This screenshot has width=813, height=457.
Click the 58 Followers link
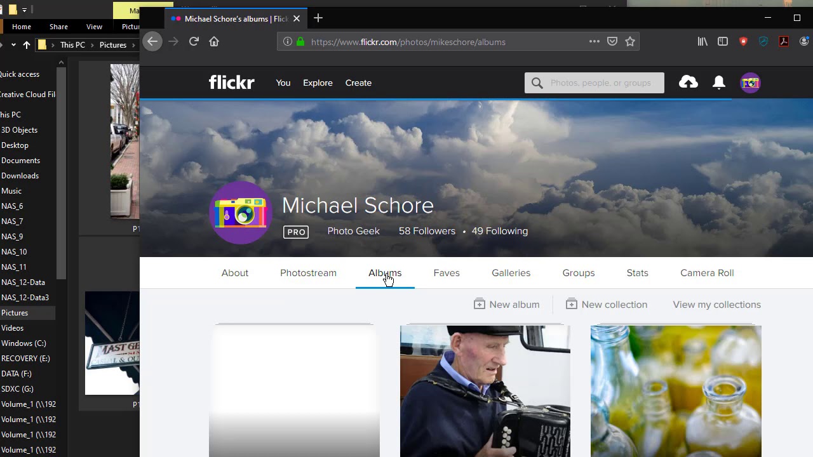click(x=427, y=231)
